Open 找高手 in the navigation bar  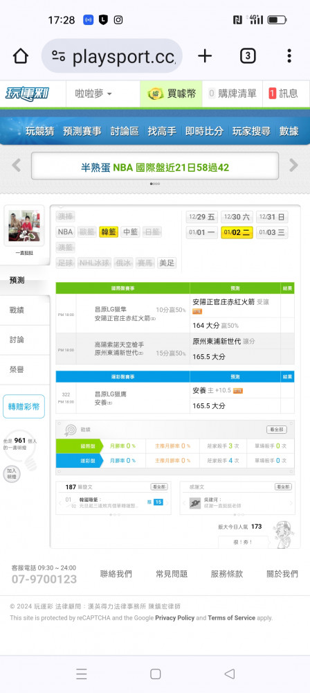(x=162, y=131)
